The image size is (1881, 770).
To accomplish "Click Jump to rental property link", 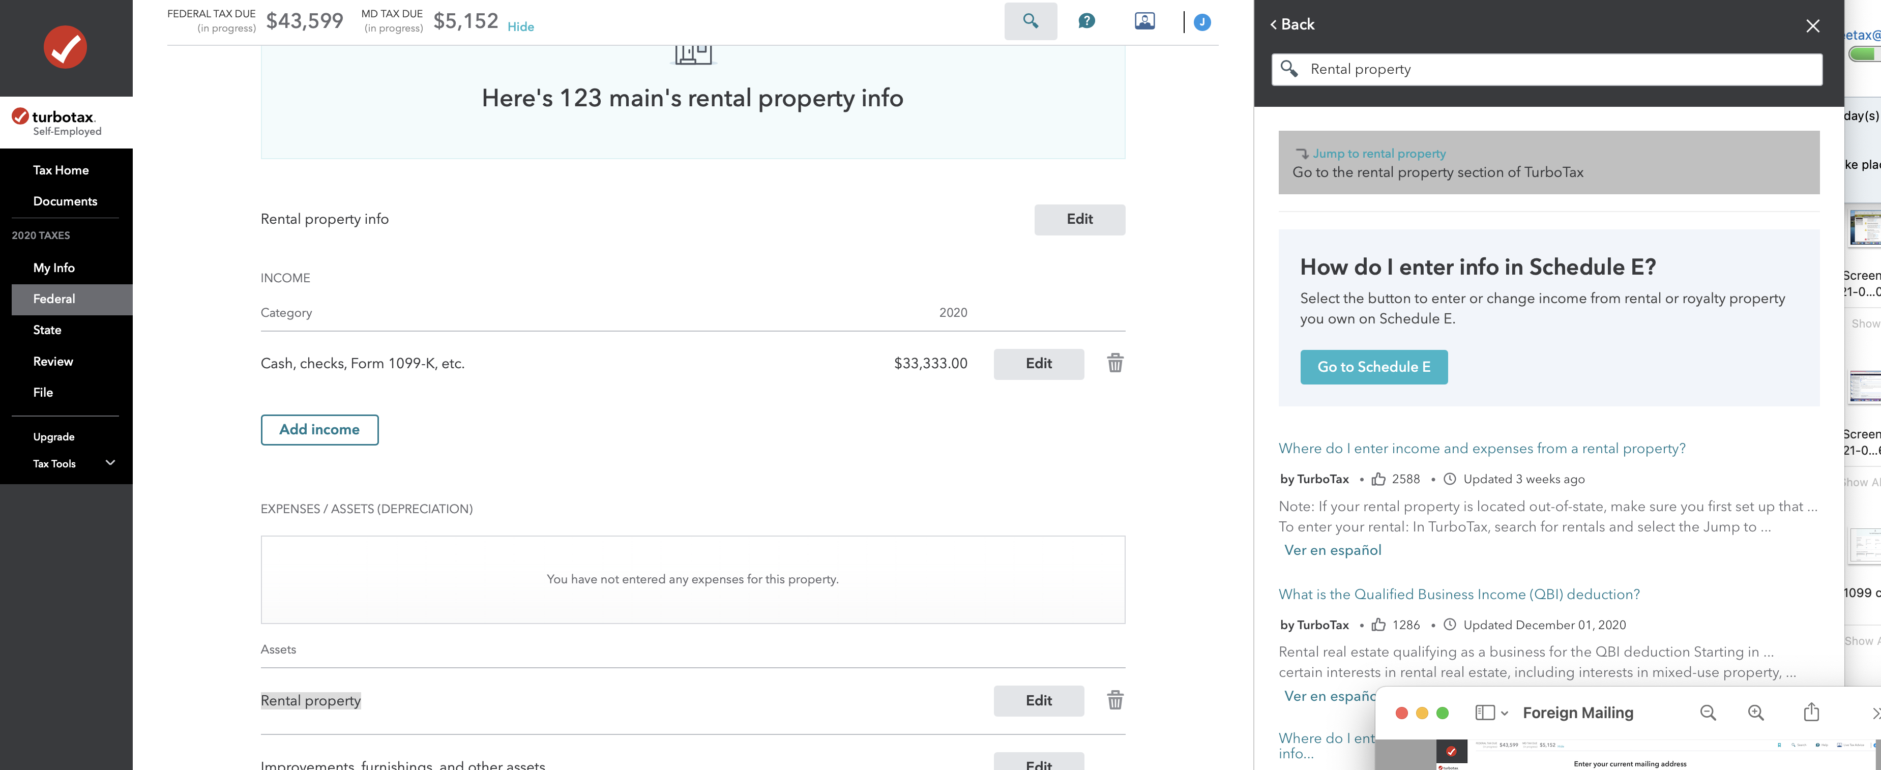I will click(x=1378, y=153).
